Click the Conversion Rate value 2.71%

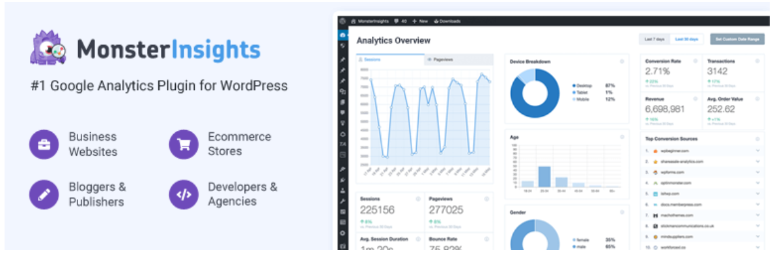(x=658, y=72)
